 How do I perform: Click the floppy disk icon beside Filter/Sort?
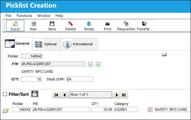click(x=35, y=94)
